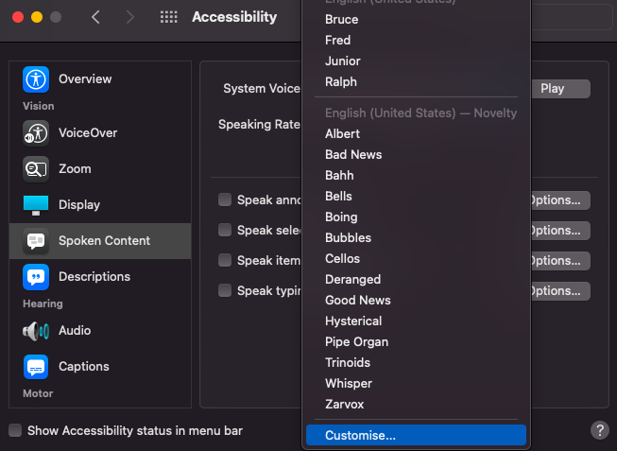Open the Display monitor icon
This screenshot has height=451, width=617.
(x=36, y=205)
